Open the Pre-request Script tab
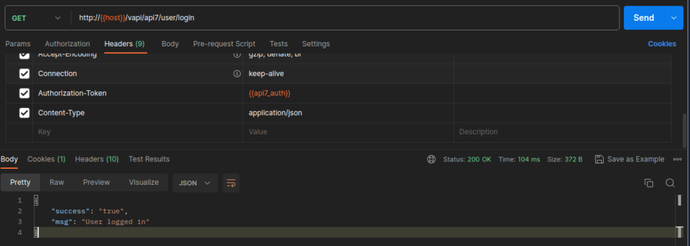 (224, 44)
